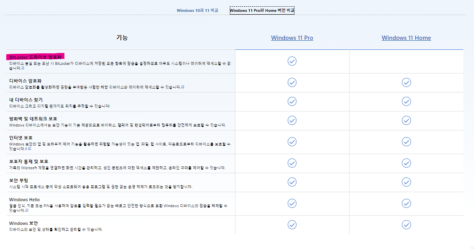Click the Home checkmark for Windows 보안
The width and height of the screenshot is (474, 249).
406,225
